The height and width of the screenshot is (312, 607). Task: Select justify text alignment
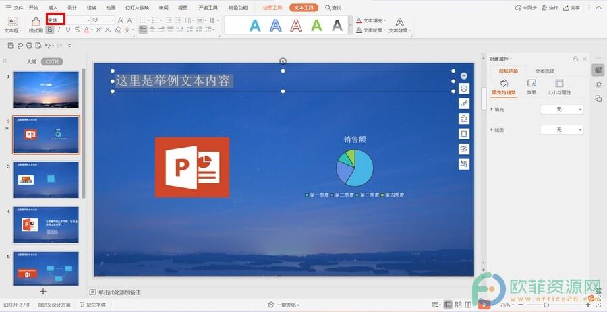click(171, 30)
